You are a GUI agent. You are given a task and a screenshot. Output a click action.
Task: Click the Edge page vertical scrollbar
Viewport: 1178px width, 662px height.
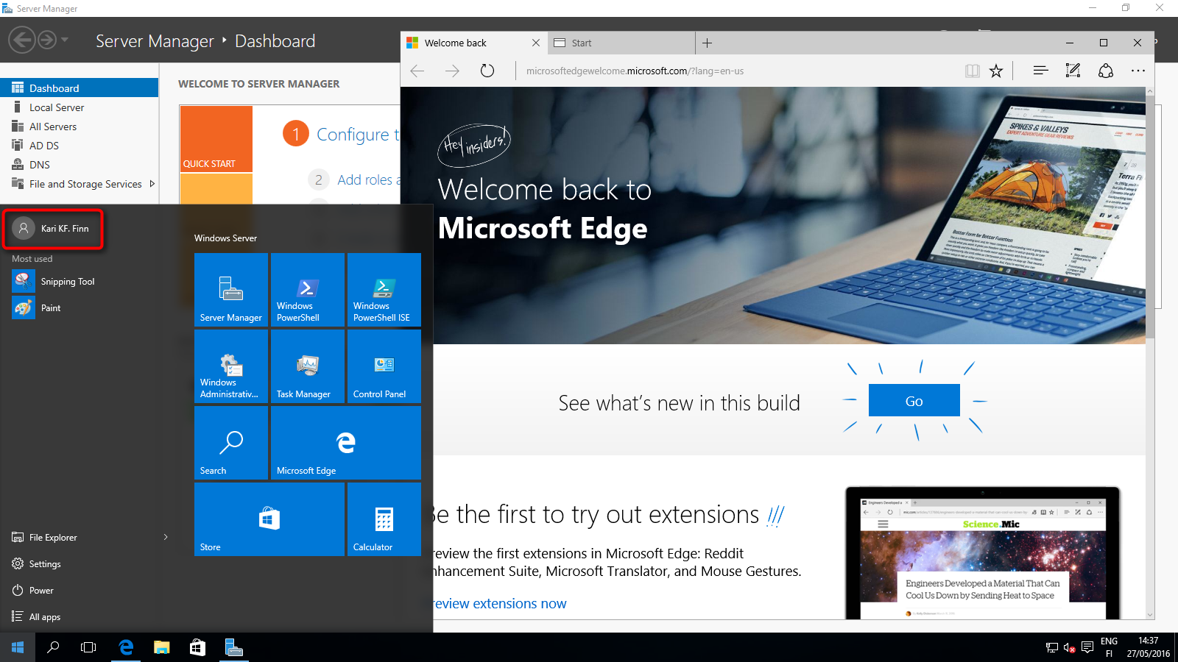point(1149,217)
